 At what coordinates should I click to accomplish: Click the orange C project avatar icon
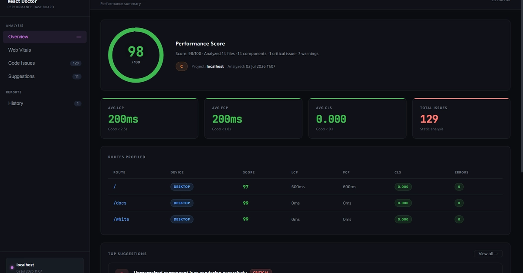coord(182,67)
